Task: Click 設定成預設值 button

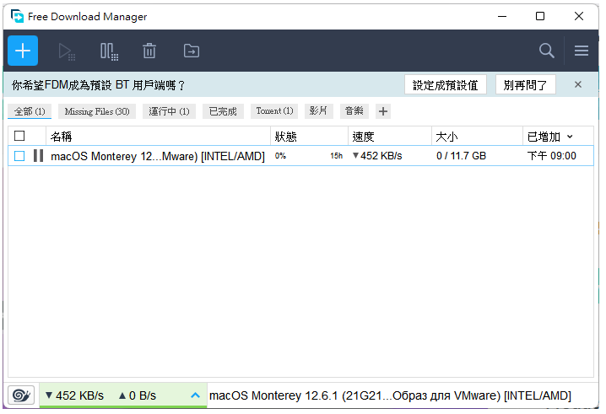Action: (446, 84)
